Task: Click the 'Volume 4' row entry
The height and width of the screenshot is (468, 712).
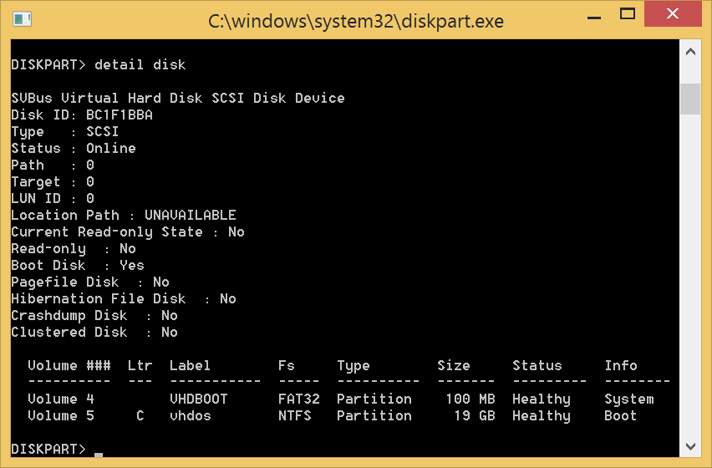Action: [x=61, y=399]
